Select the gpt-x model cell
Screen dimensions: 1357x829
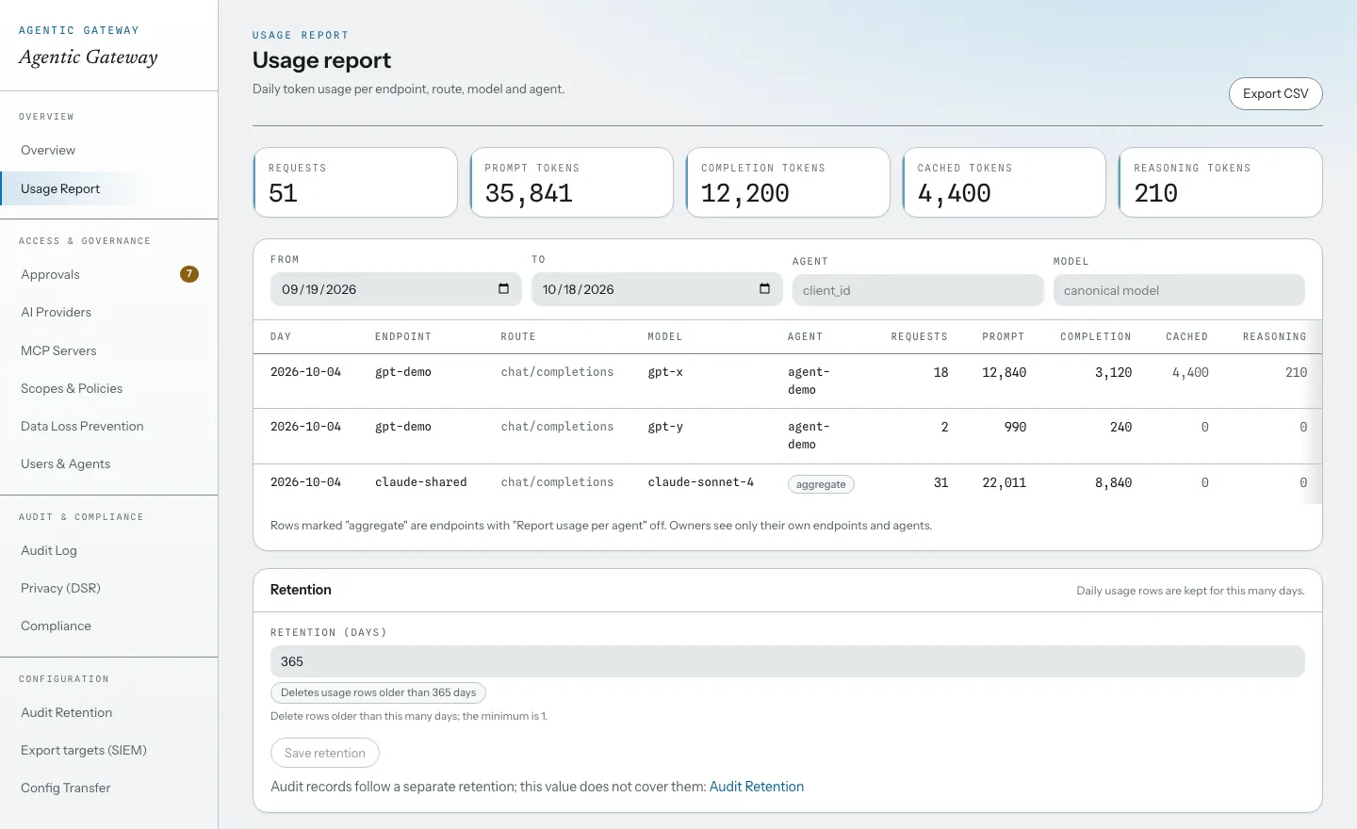coord(665,372)
